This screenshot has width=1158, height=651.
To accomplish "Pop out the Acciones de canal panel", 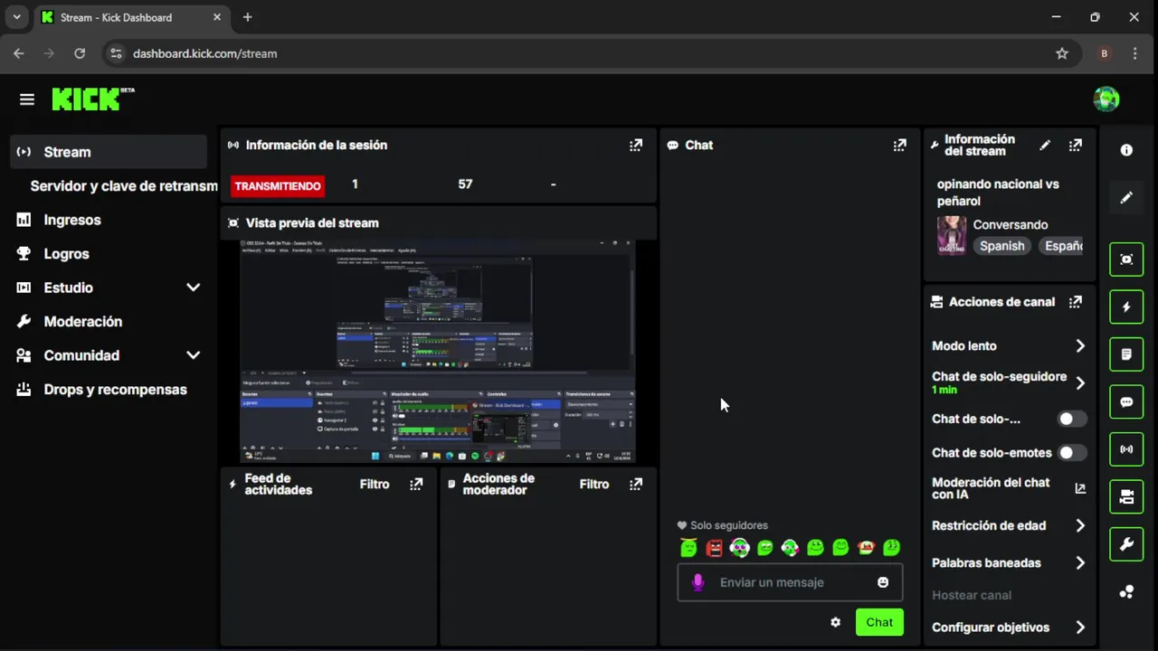I will click(1076, 302).
